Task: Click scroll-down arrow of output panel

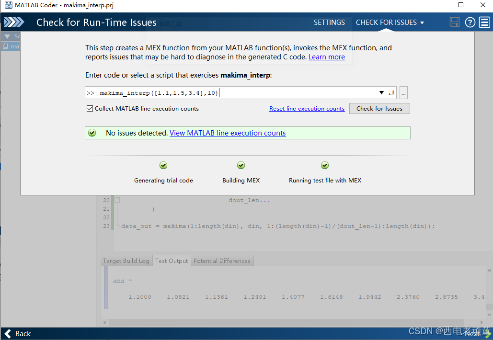Action: point(489,314)
